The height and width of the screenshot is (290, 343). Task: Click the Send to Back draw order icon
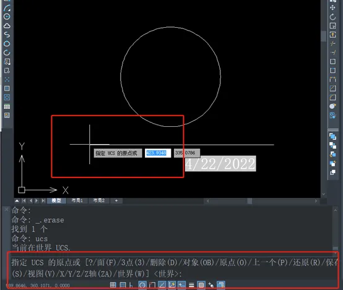[x=332, y=145]
